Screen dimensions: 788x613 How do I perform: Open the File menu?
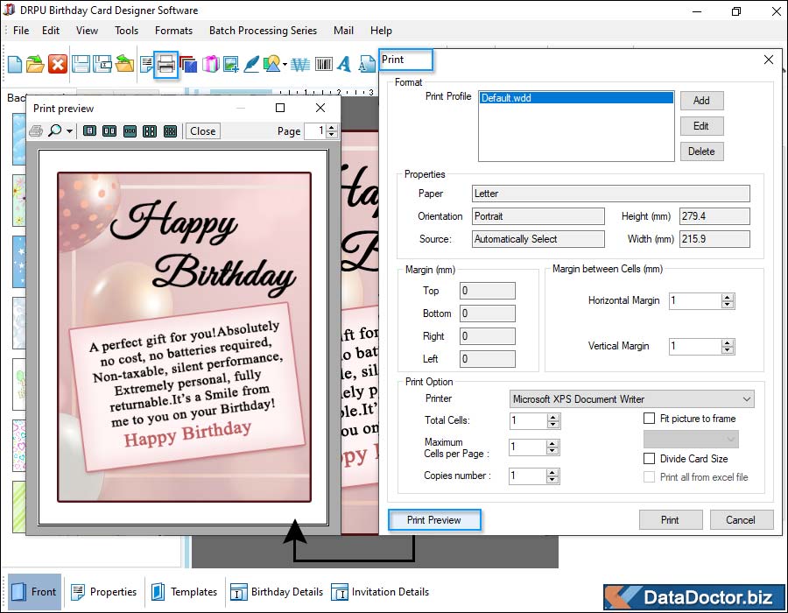(21, 31)
